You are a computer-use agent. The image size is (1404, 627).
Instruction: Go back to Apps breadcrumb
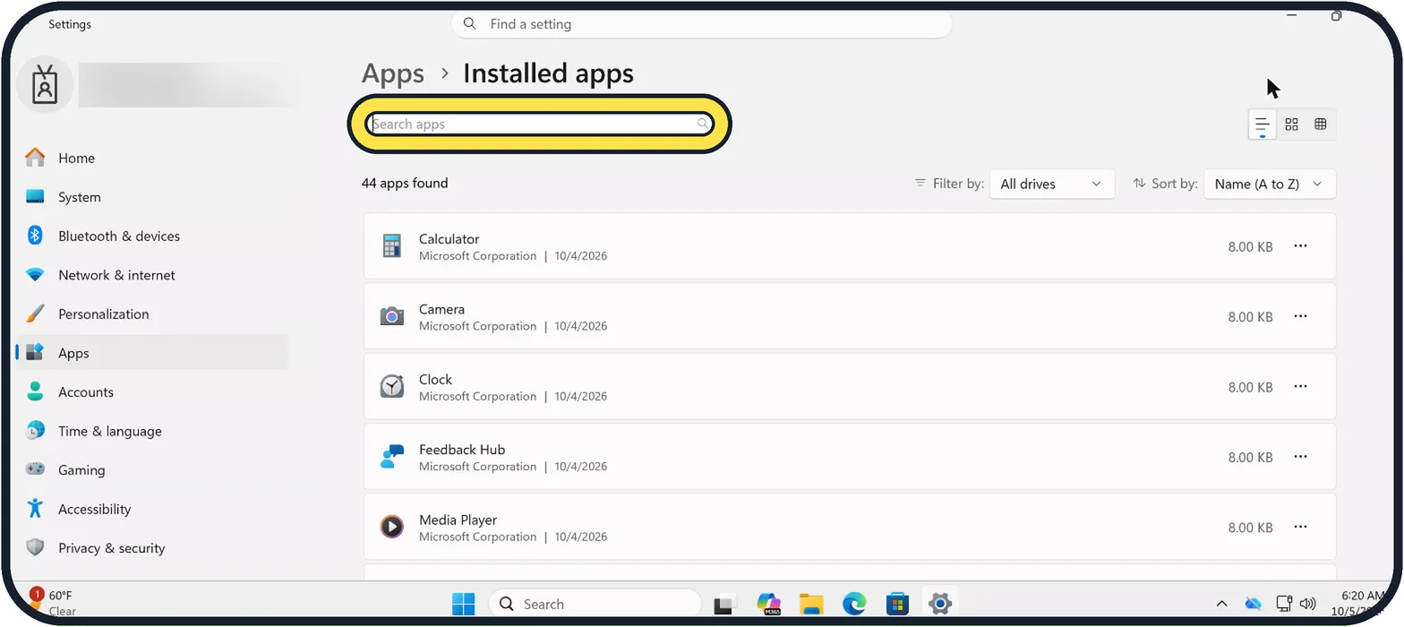(393, 73)
